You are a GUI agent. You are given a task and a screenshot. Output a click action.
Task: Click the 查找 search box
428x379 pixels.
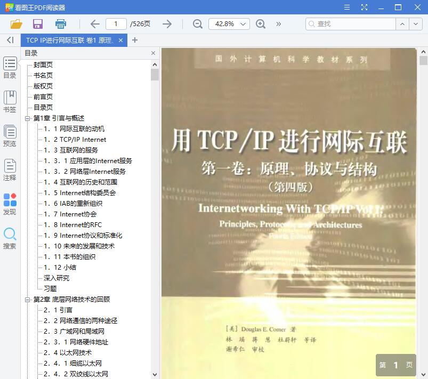[351, 24]
